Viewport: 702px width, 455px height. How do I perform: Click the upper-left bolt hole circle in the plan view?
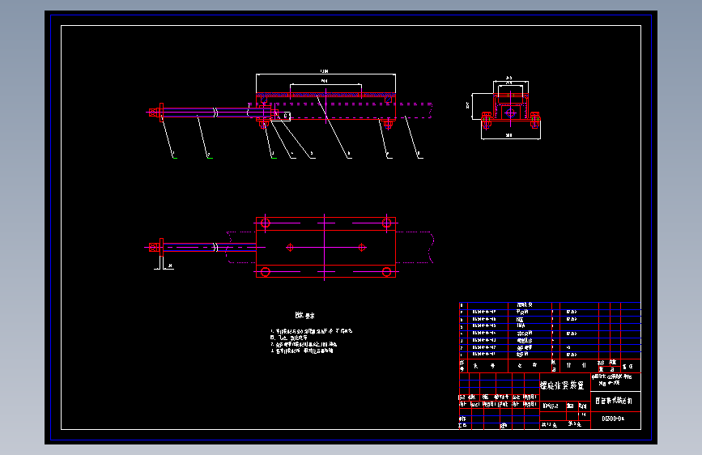pyautogui.click(x=266, y=223)
